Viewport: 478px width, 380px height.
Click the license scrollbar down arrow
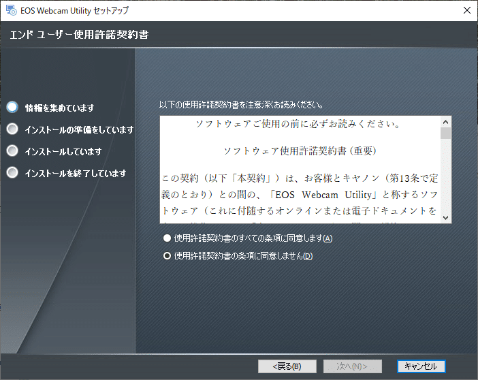coord(445,218)
